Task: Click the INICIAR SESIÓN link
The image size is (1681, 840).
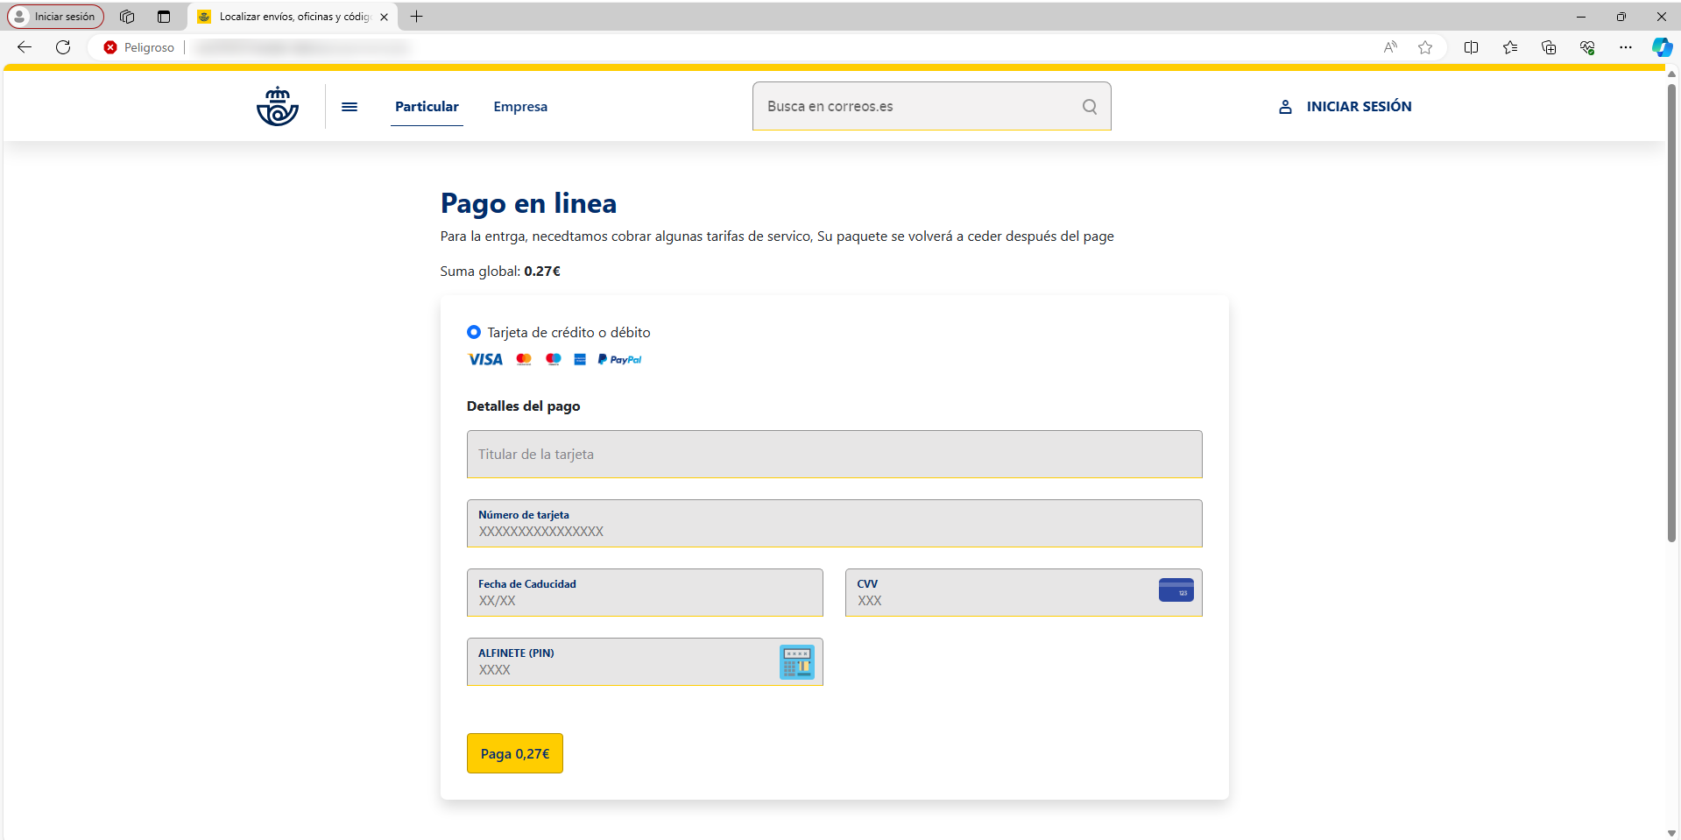Action: (1359, 107)
